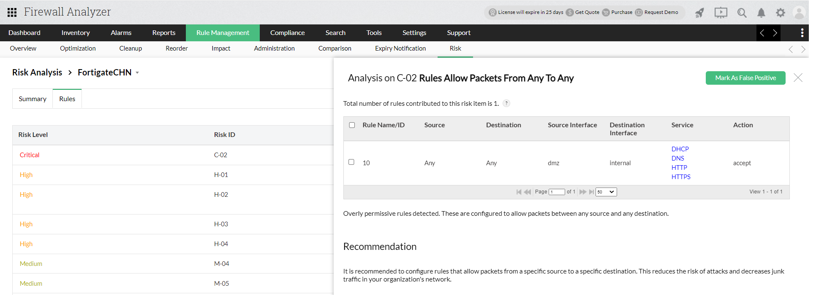This screenshot has width=827, height=295.
Task: Open the apps grid menu icon
Action: pyautogui.click(x=12, y=12)
